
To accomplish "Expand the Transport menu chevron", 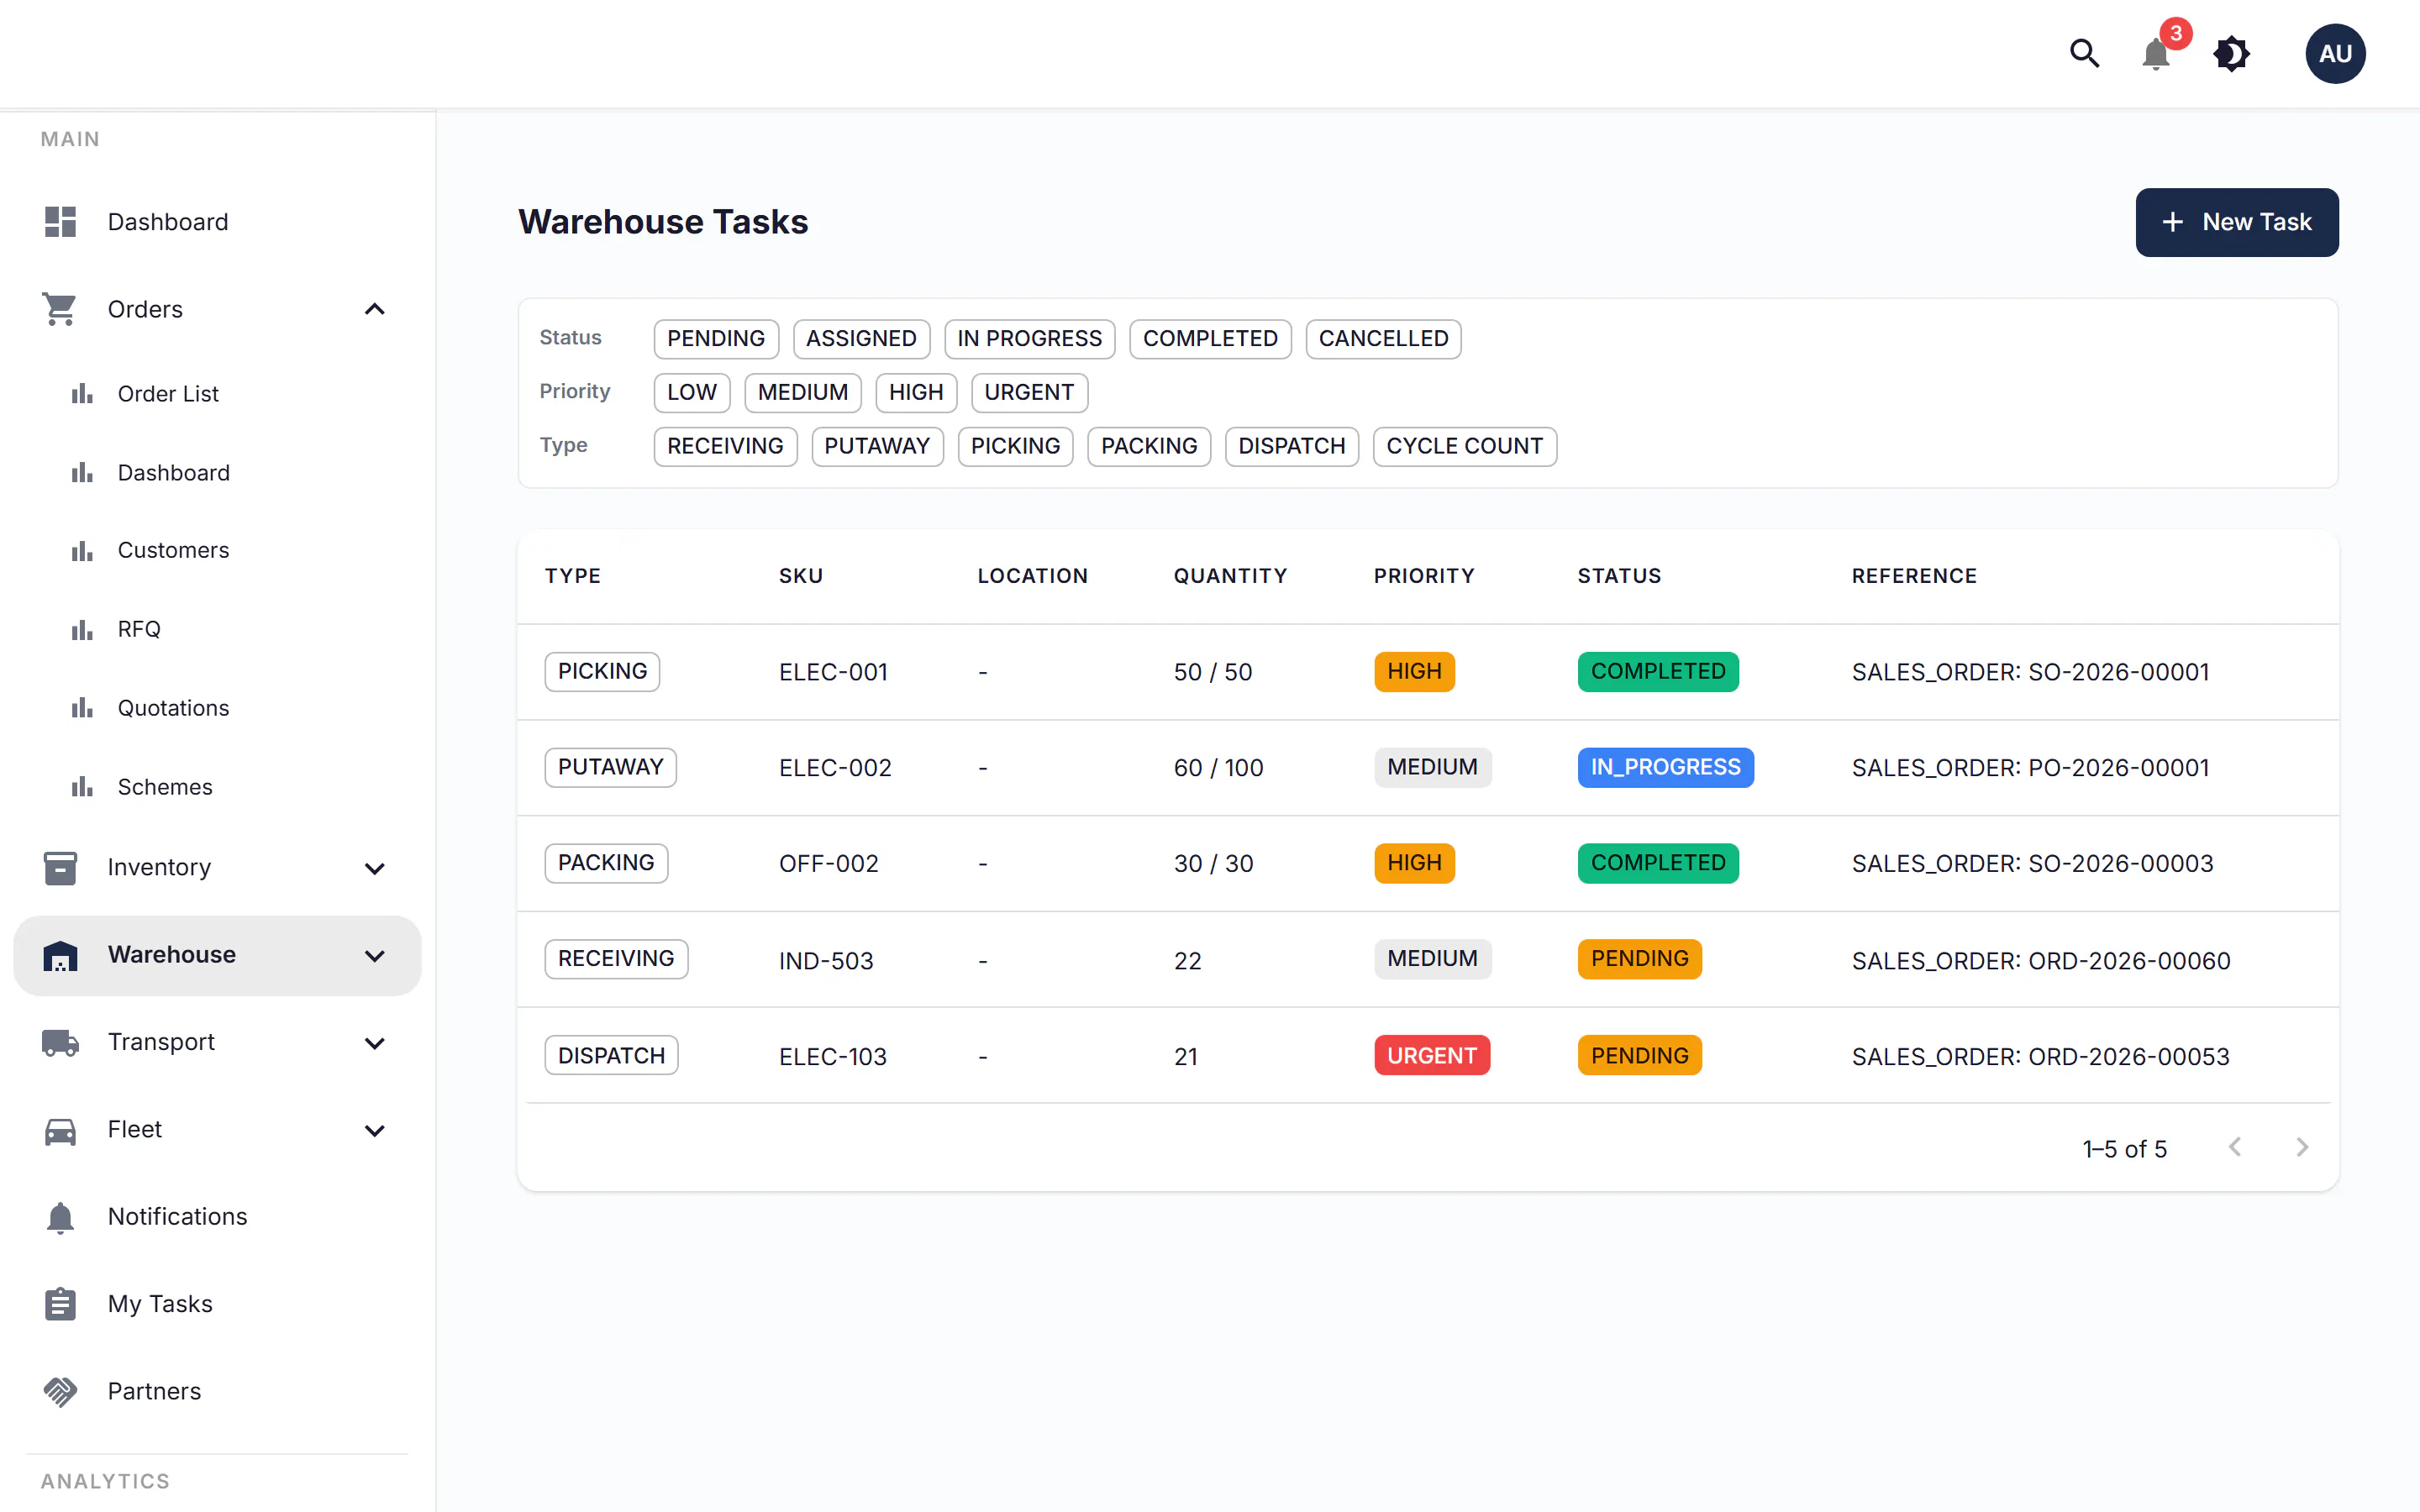I will [x=375, y=1043].
